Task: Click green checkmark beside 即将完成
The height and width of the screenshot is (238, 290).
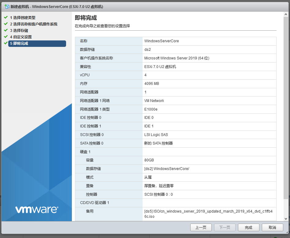Action: (x=6, y=43)
